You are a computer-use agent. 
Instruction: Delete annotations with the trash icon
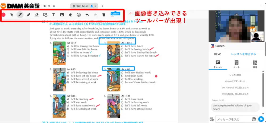tap(104, 15)
